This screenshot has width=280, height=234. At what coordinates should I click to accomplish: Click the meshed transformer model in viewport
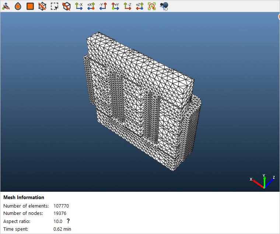point(142,101)
